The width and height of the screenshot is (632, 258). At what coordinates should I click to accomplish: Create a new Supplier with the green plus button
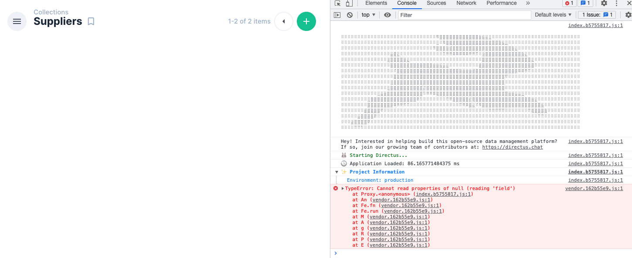click(306, 21)
